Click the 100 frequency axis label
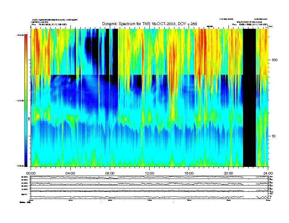This screenshot has height=223, width=289. click(x=275, y=60)
